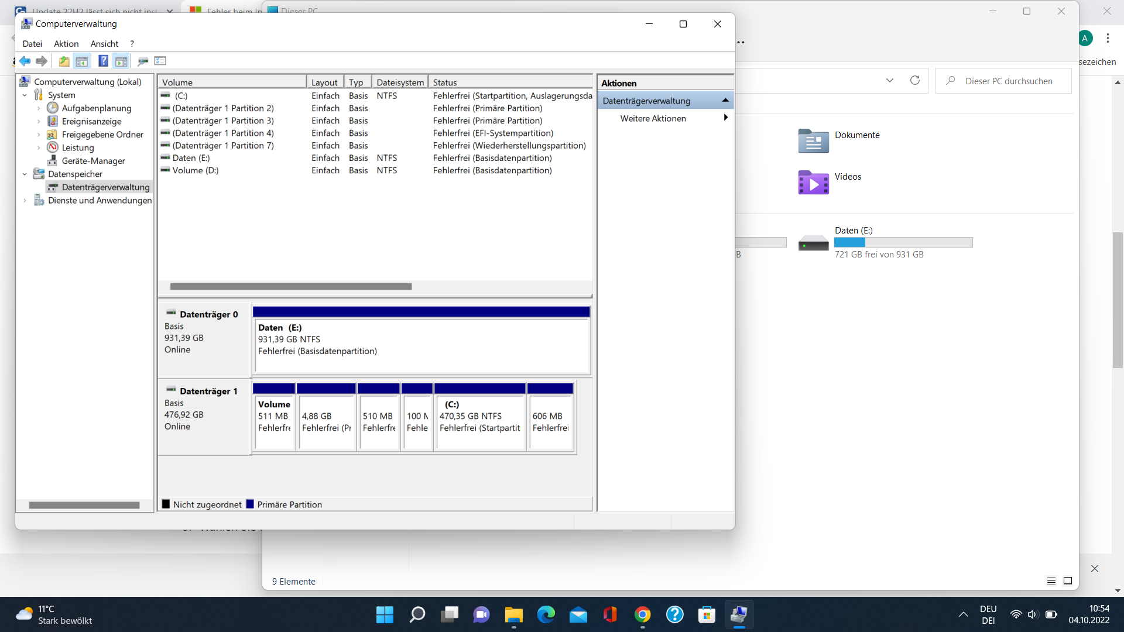
Task: Open the Aktion menu
Action: [66, 44]
